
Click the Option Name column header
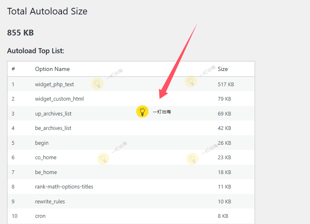(x=52, y=69)
